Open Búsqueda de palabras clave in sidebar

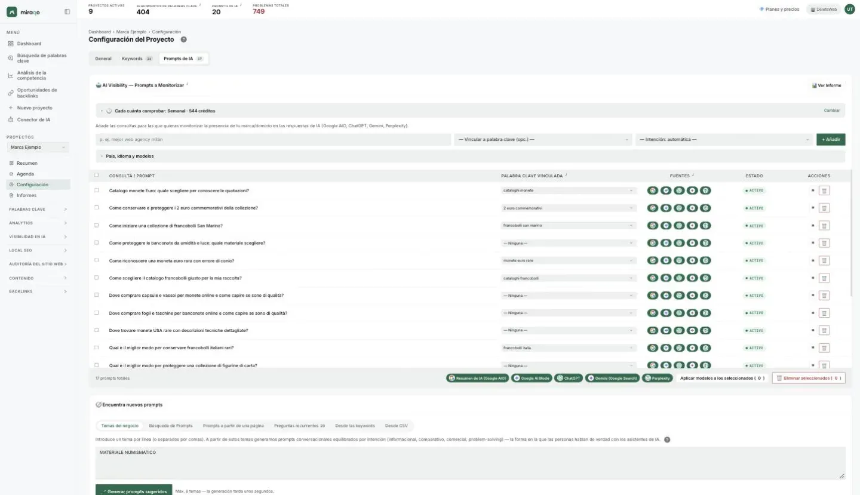point(38,58)
